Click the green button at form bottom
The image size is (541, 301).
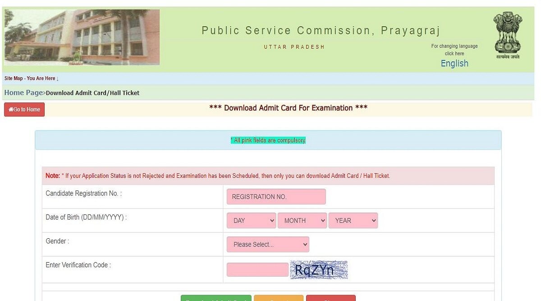[x=216, y=298]
